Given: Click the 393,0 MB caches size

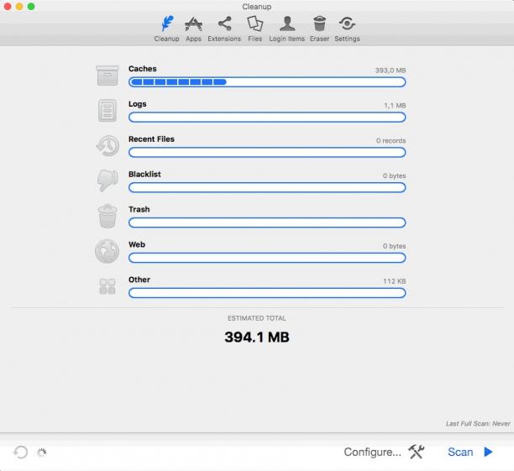Looking at the screenshot, I should pyautogui.click(x=391, y=71).
